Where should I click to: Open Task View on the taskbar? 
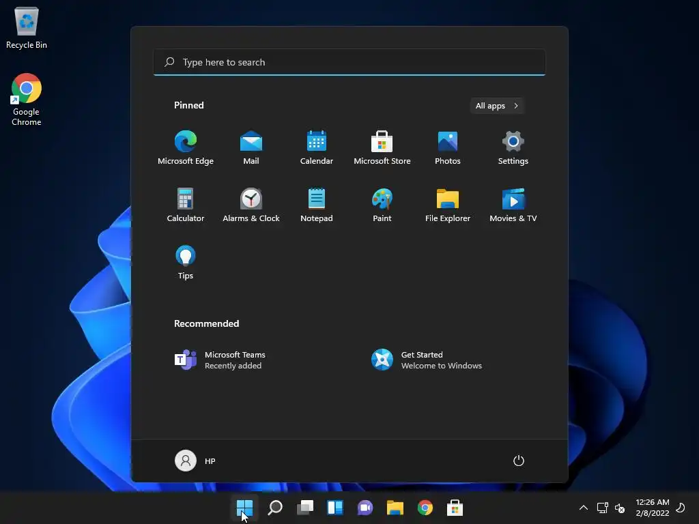coord(305,508)
